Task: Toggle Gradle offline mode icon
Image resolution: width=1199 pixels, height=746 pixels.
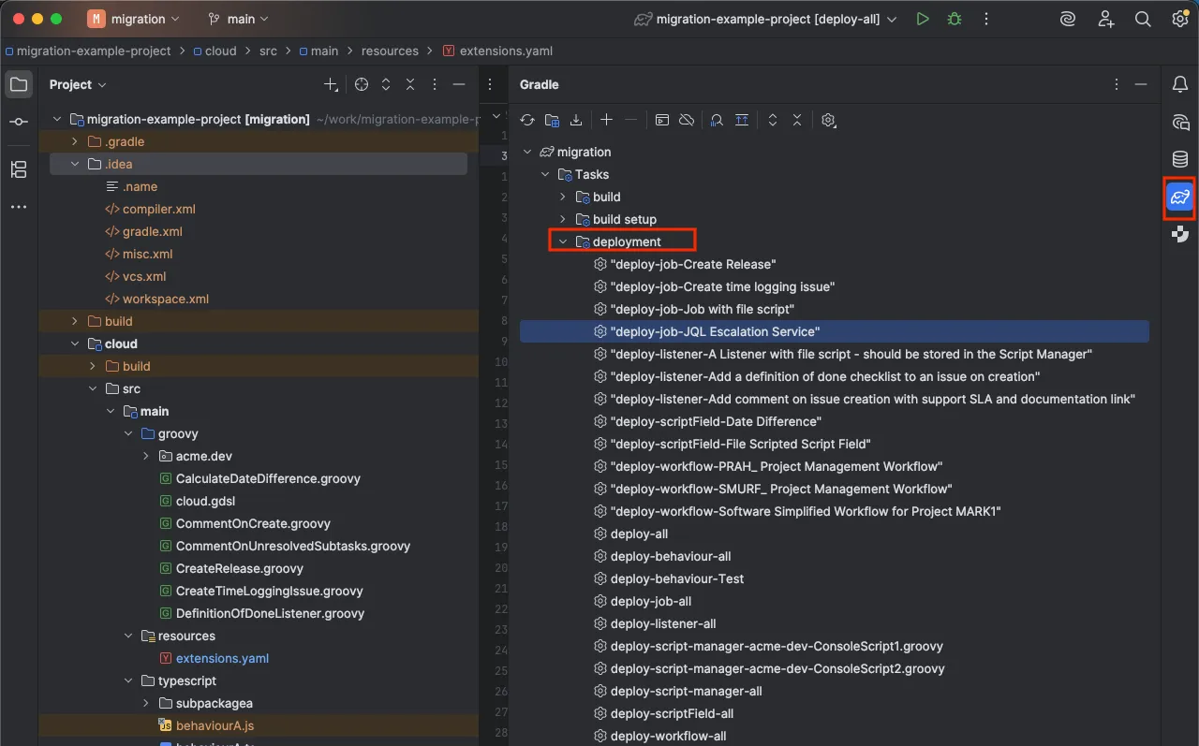Action: click(687, 120)
